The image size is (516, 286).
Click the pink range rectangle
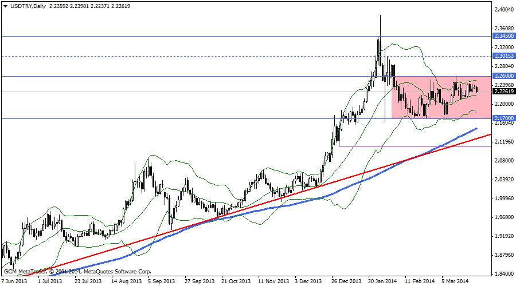(x=441, y=97)
